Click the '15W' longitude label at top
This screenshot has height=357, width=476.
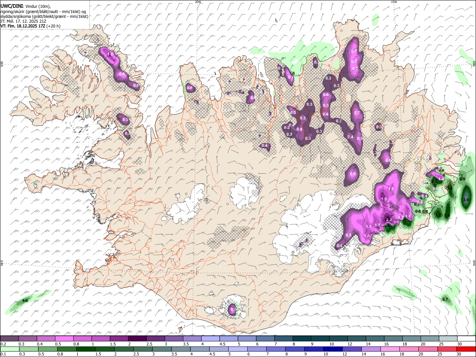coord(394,2)
